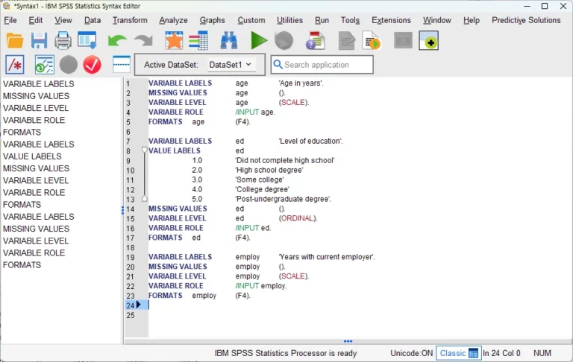Click the 'Age in years' label text
Viewport: 573px width, 362px height.
click(x=301, y=83)
